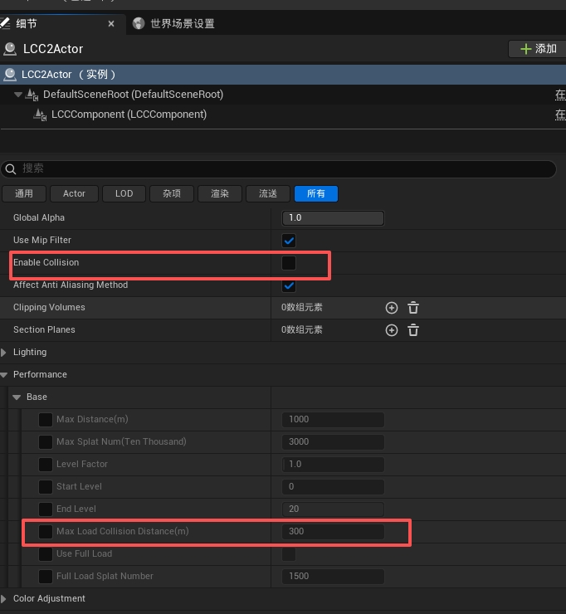The image size is (566, 614).
Task: Collapse the DefaultSceneRoot tree node
Action: coord(17,95)
